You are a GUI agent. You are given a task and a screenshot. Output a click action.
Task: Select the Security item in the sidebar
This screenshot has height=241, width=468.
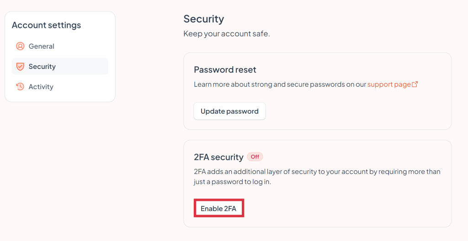(x=42, y=67)
